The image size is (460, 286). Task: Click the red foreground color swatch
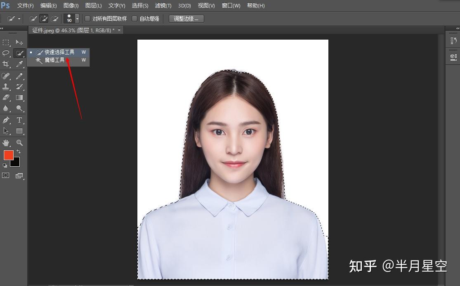coord(9,156)
